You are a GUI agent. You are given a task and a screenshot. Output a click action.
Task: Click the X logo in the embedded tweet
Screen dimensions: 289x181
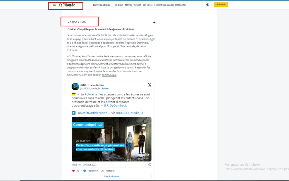[x=149, y=85]
